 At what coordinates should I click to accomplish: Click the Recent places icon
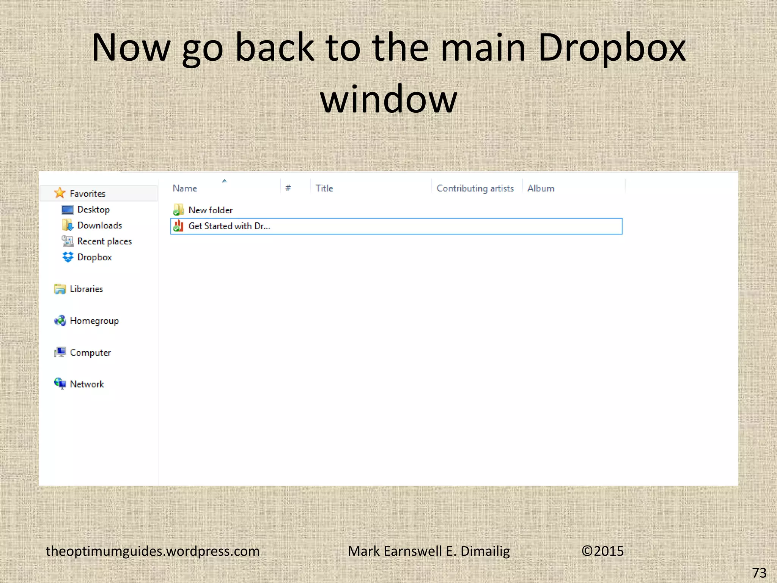point(67,241)
